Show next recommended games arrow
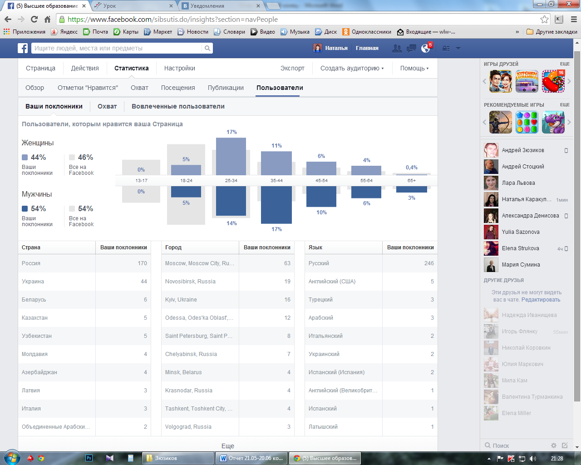Image resolution: width=581 pixels, height=465 pixels. click(x=569, y=122)
